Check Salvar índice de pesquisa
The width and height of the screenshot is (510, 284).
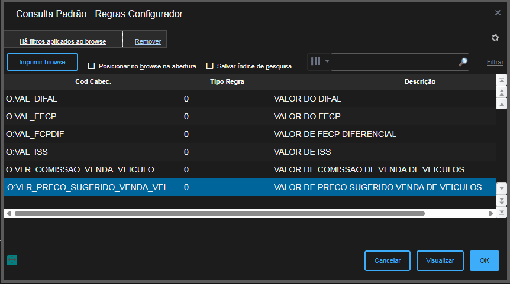[209, 66]
